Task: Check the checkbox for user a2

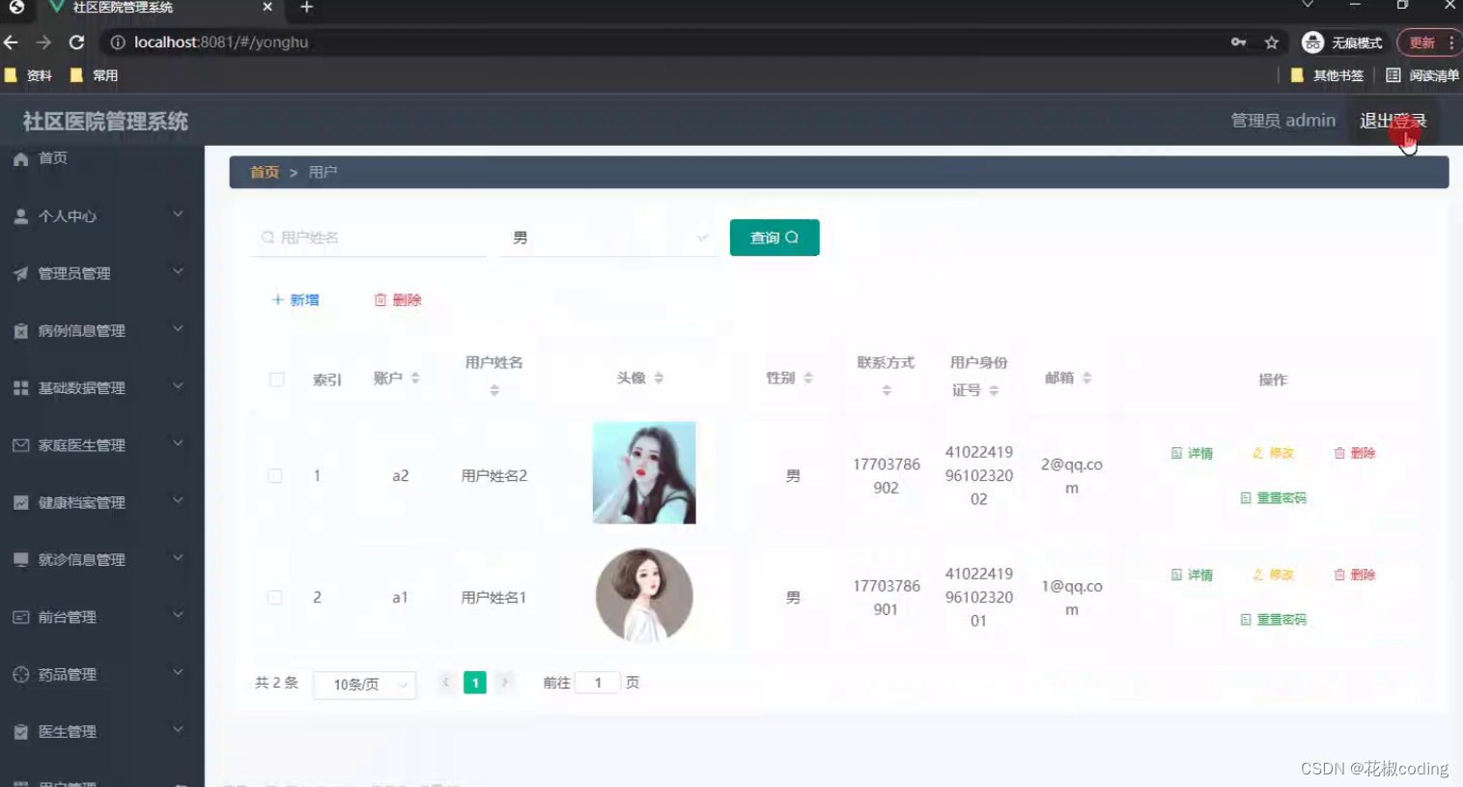Action: coord(276,475)
